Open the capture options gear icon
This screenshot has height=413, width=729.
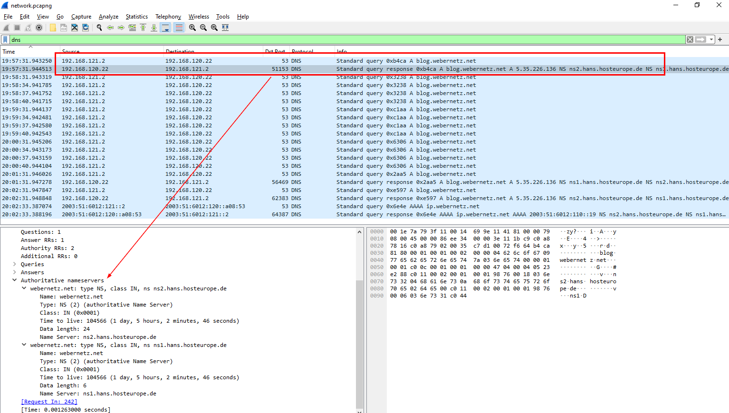coord(39,28)
